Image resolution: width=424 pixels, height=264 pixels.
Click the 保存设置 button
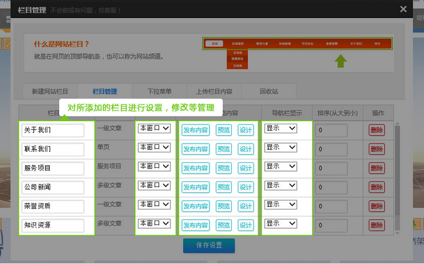tap(209, 245)
